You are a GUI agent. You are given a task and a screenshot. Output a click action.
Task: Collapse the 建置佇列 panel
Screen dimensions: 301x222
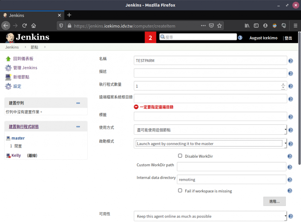point(78,103)
